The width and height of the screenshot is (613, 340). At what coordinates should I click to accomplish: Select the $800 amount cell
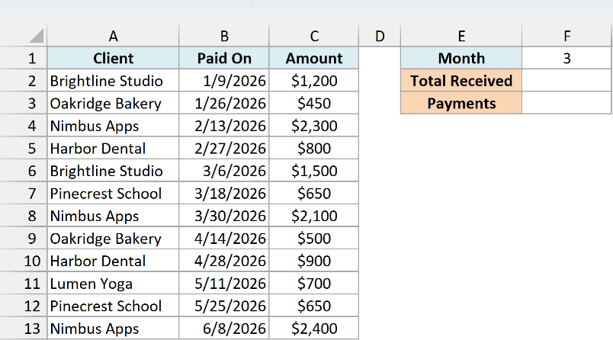pyautogui.click(x=314, y=148)
